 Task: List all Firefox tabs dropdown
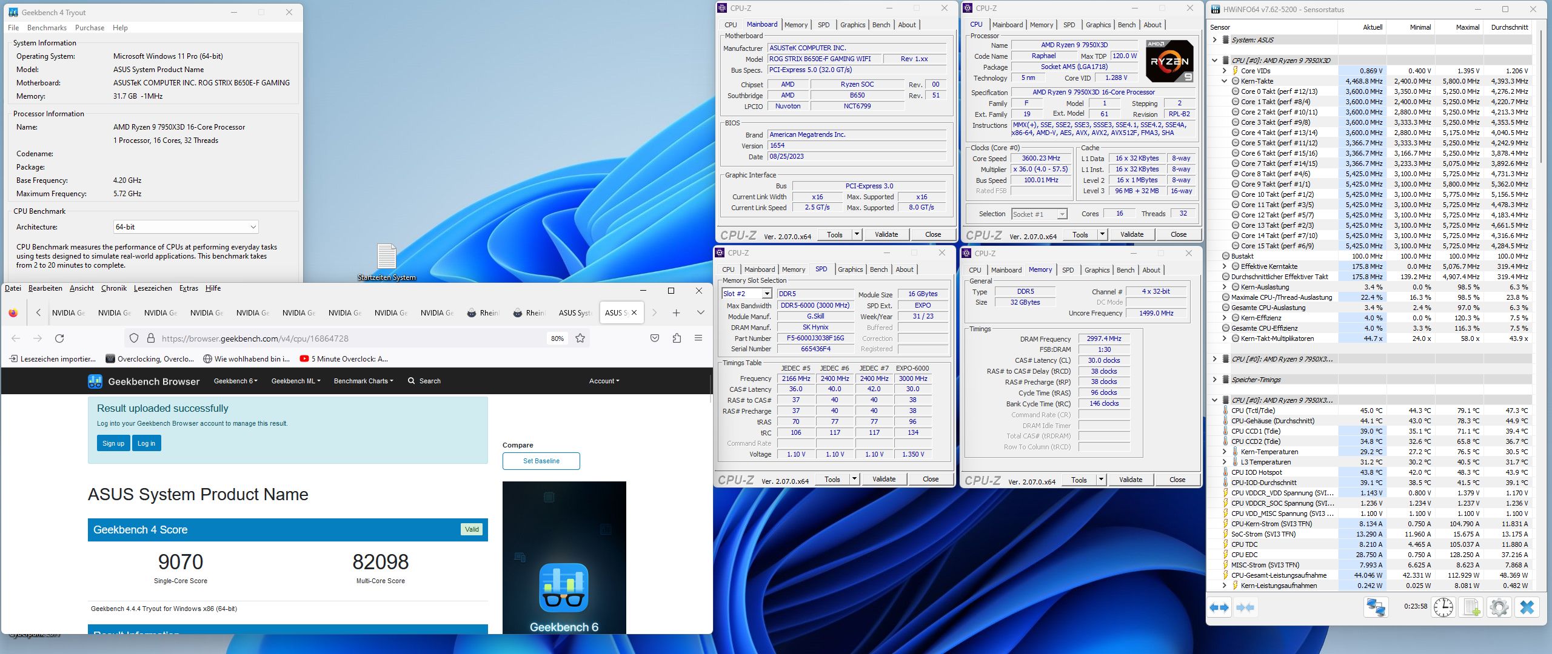tap(700, 313)
